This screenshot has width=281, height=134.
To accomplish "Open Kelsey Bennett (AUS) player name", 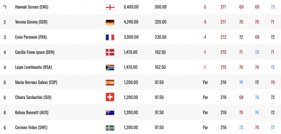I will pos(32,112).
